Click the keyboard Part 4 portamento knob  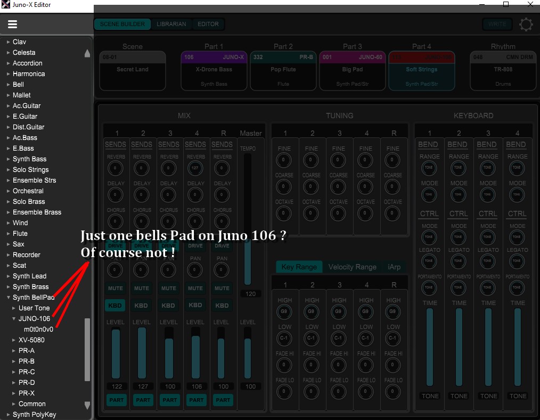pyautogui.click(x=517, y=287)
